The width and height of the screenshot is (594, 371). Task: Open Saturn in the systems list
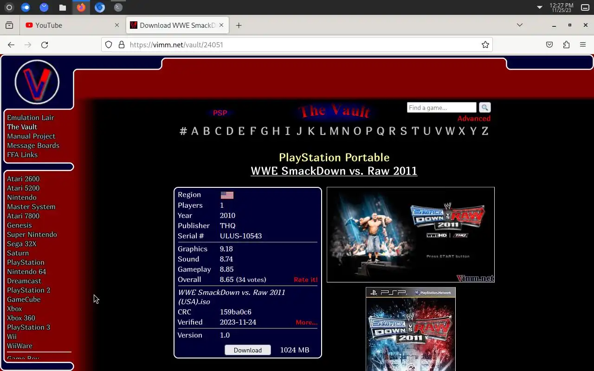tap(18, 253)
